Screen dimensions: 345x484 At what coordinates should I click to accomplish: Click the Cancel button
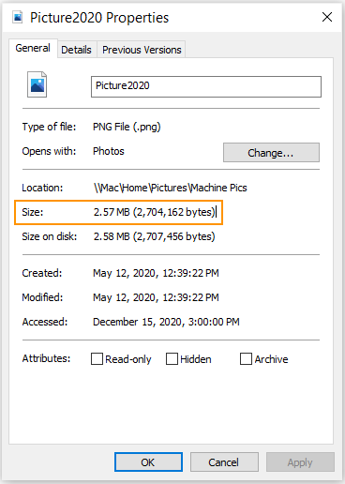click(x=224, y=461)
